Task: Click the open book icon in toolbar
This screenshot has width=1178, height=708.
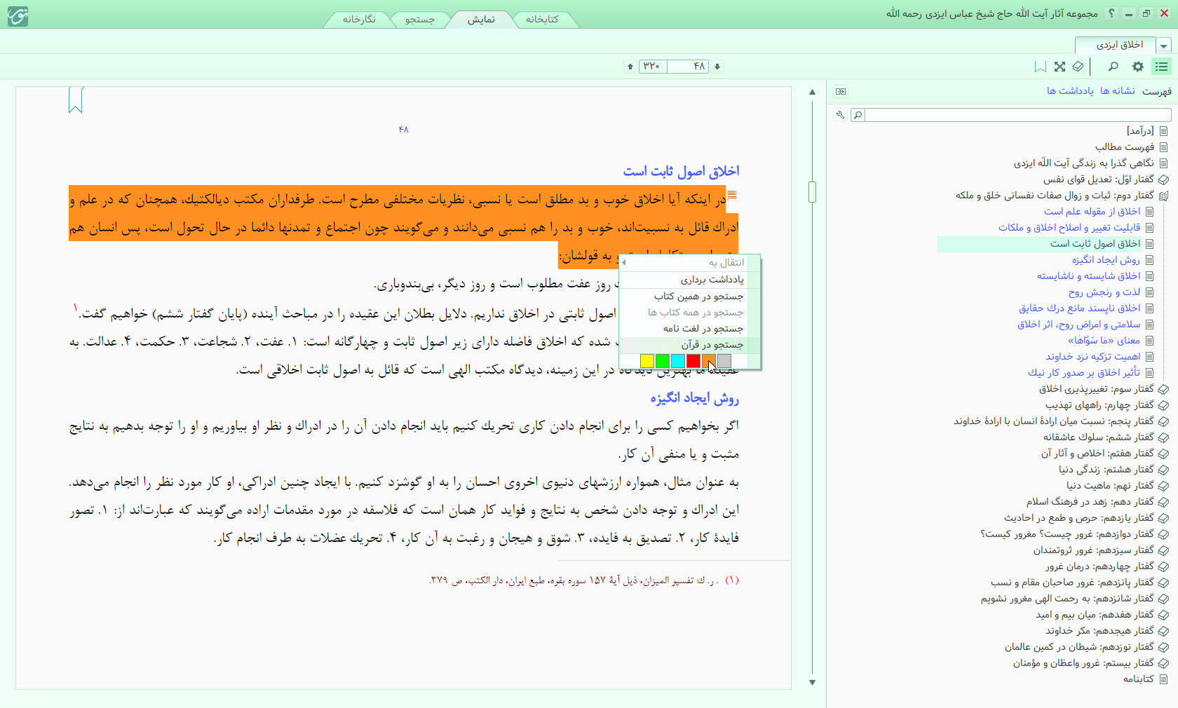Action: 1078,67
